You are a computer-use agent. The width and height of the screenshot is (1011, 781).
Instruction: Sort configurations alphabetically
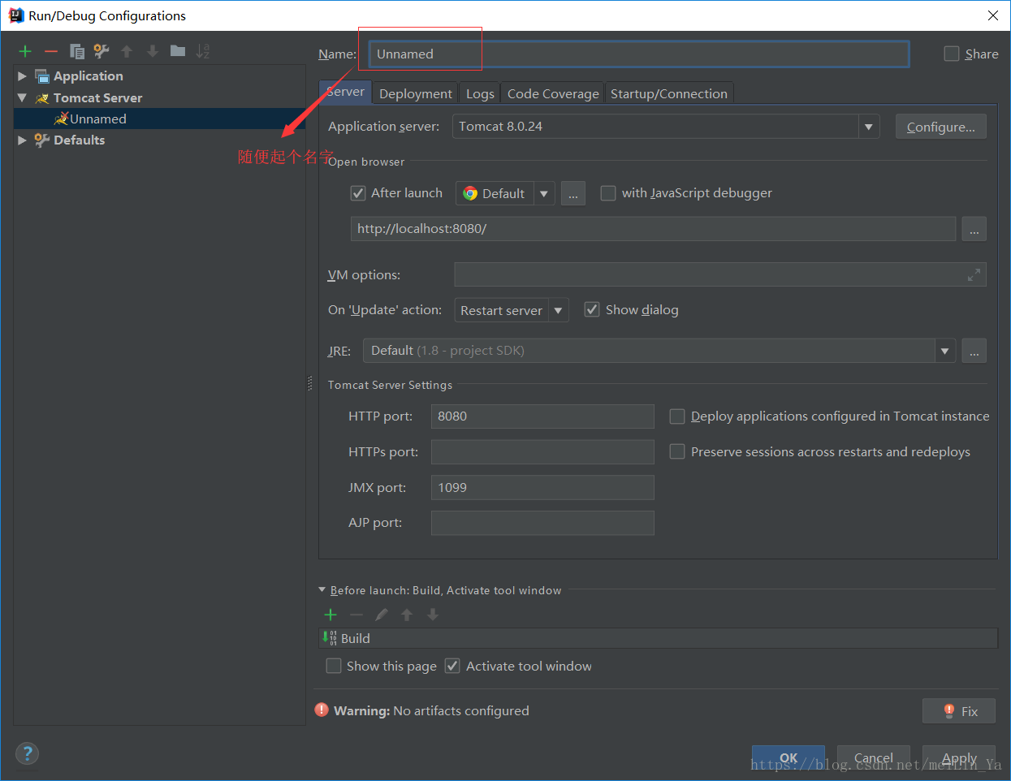pos(203,51)
